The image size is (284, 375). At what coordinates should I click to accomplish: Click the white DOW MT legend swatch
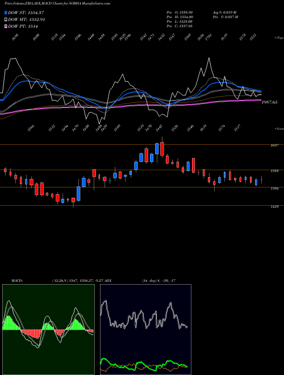6,20
